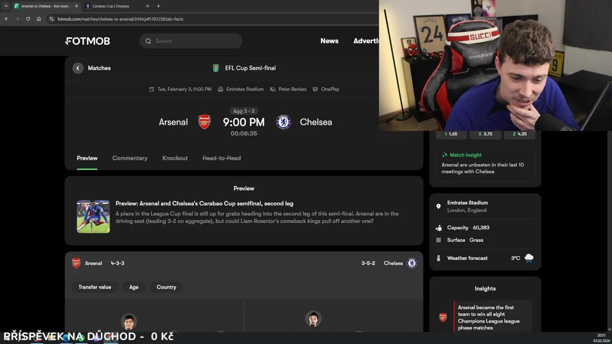Click the browser Back arrow

(x=7, y=19)
